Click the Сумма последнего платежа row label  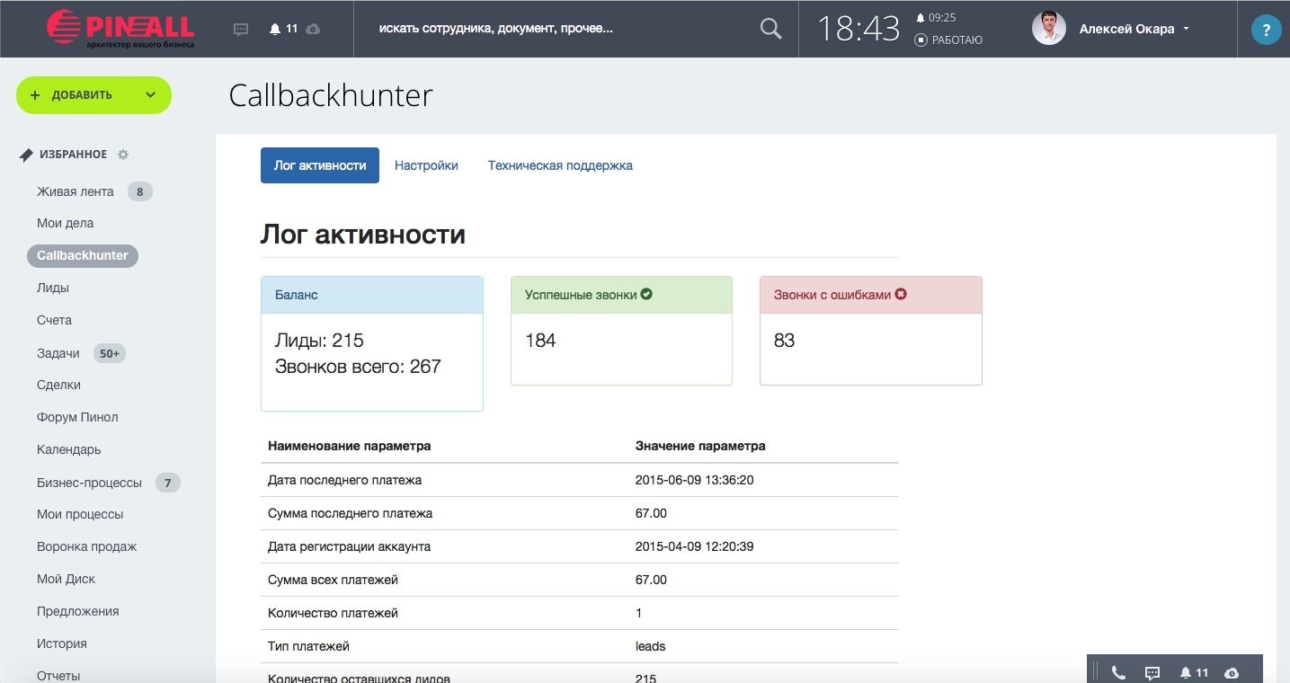[350, 513]
